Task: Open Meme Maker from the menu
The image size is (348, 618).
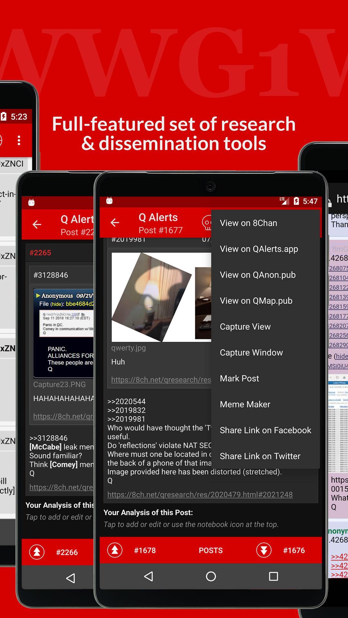Action: [x=245, y=404]
